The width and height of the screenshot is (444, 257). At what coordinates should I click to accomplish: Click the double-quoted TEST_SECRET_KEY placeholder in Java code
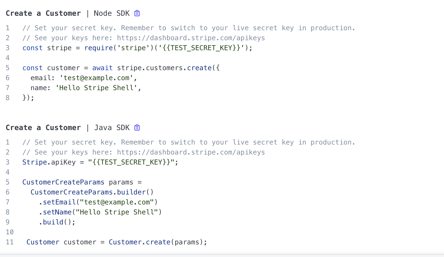click(x=131, y=162)
